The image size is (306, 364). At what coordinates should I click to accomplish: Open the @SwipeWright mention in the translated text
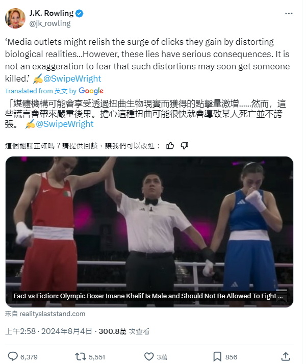point(65,124)
